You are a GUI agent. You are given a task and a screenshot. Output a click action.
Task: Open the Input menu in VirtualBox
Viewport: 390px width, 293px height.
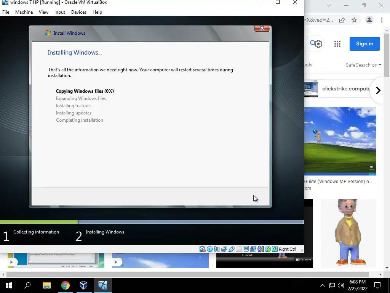point(60,12)
